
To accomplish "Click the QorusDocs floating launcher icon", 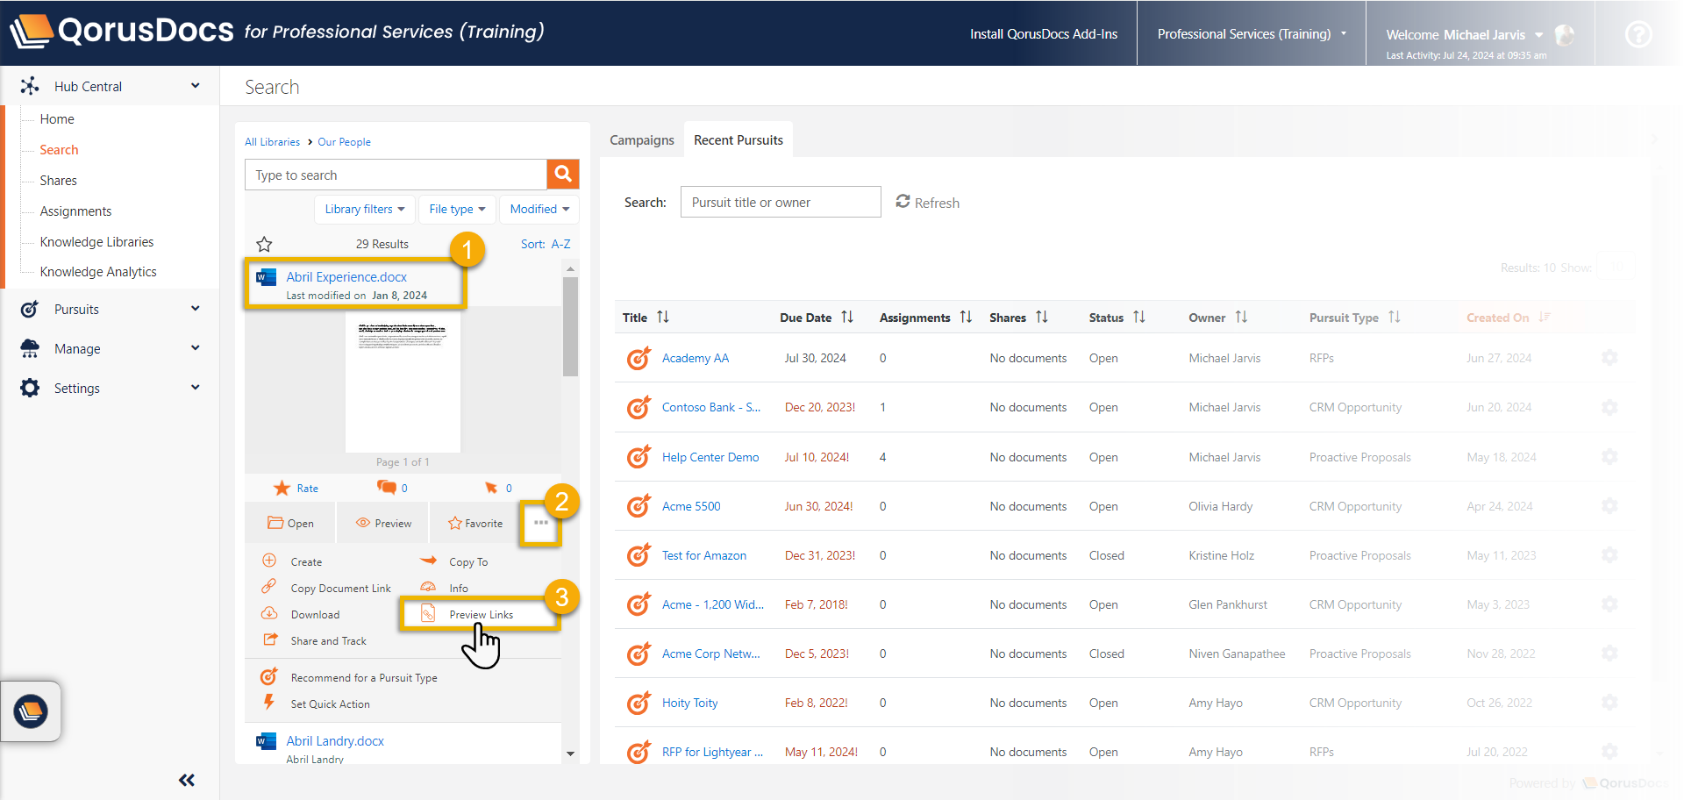I will coord(31,711).
